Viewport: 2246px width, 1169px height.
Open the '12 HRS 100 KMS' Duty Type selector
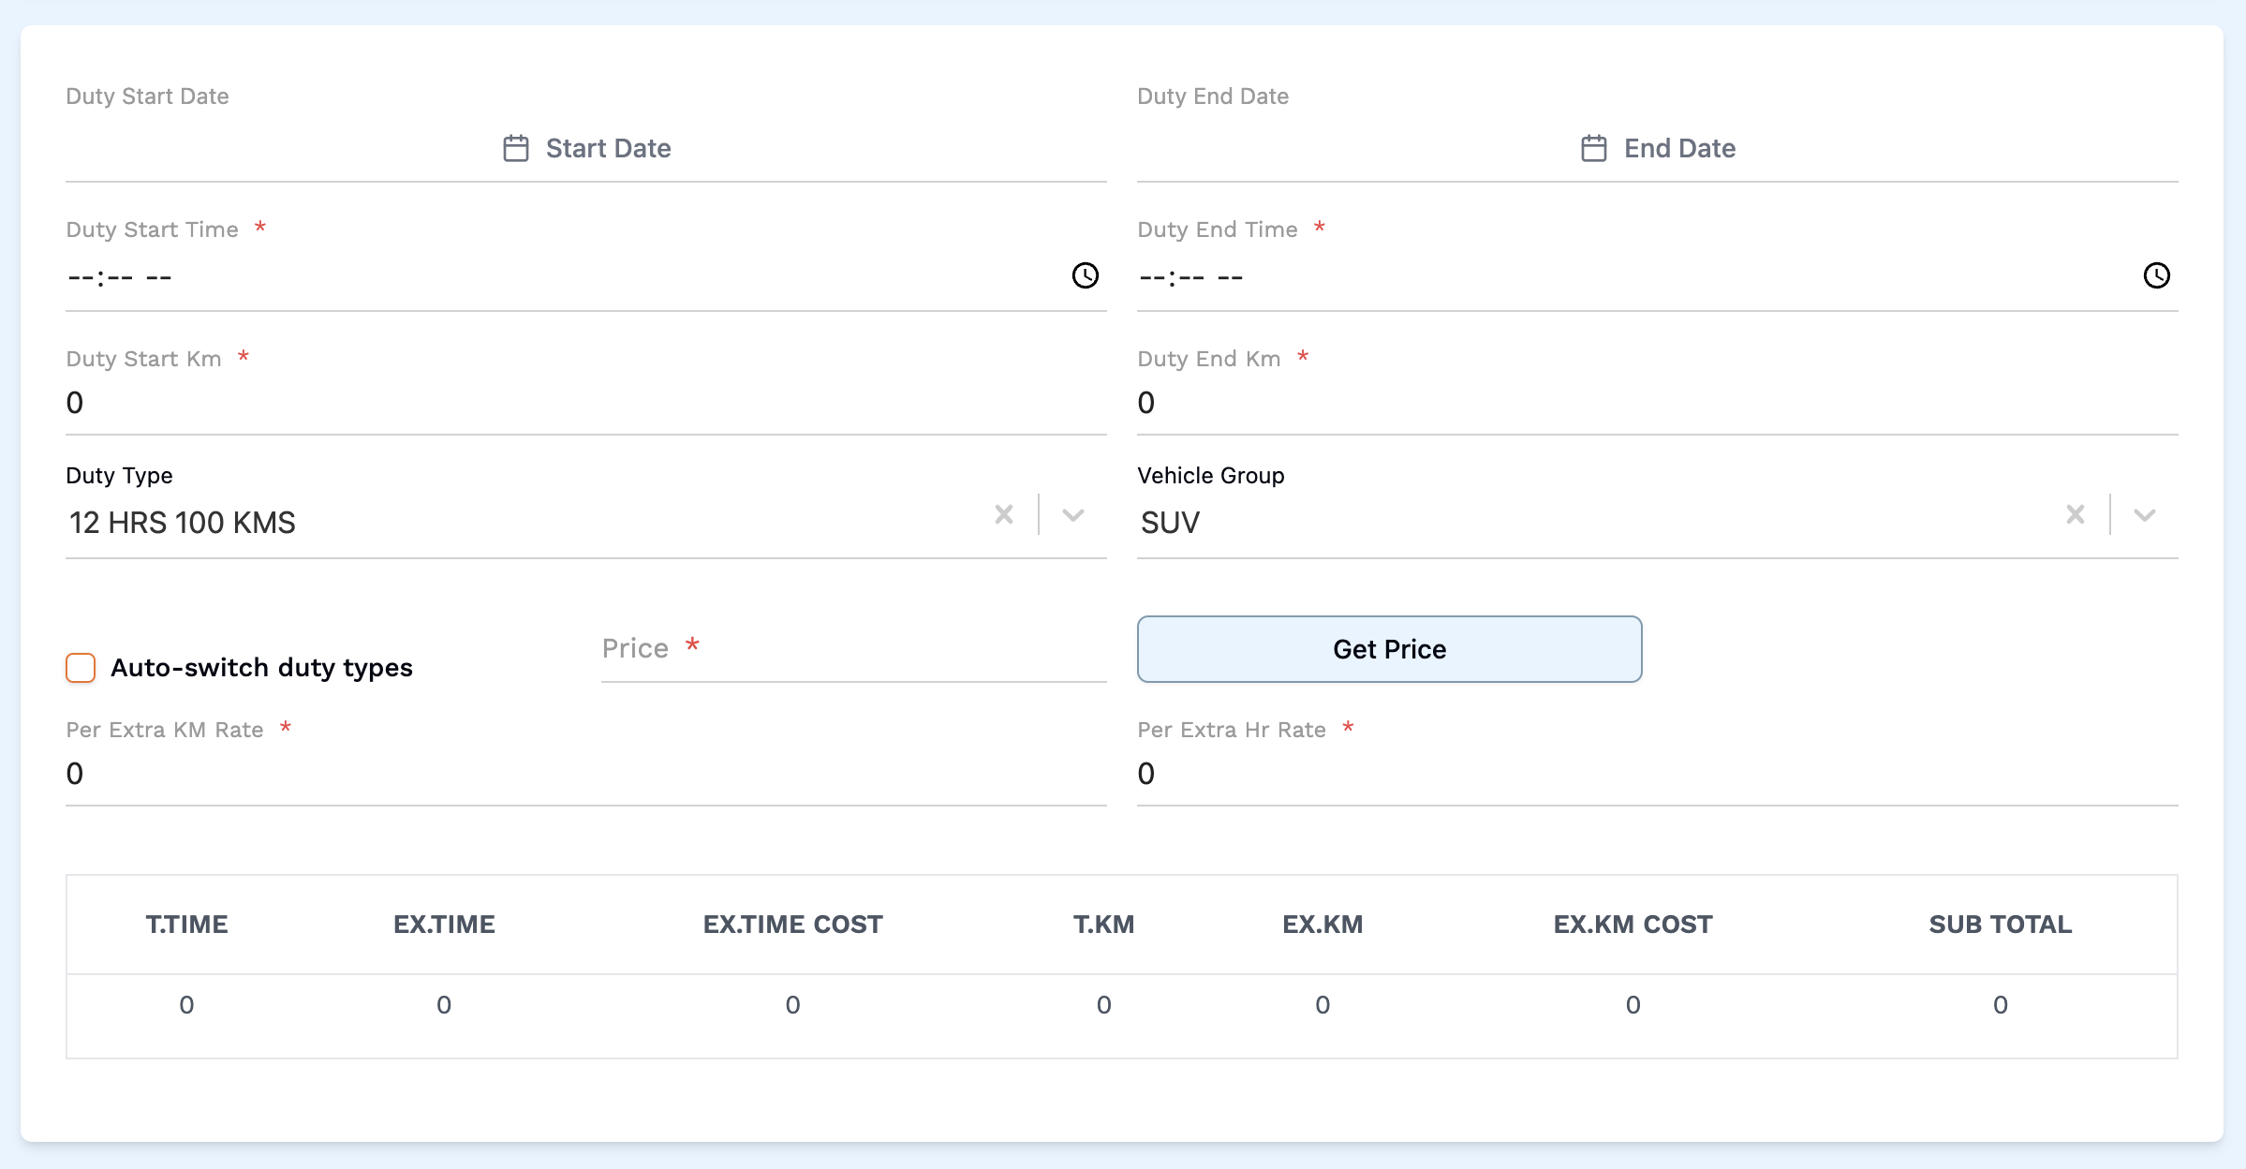[182, 523]
